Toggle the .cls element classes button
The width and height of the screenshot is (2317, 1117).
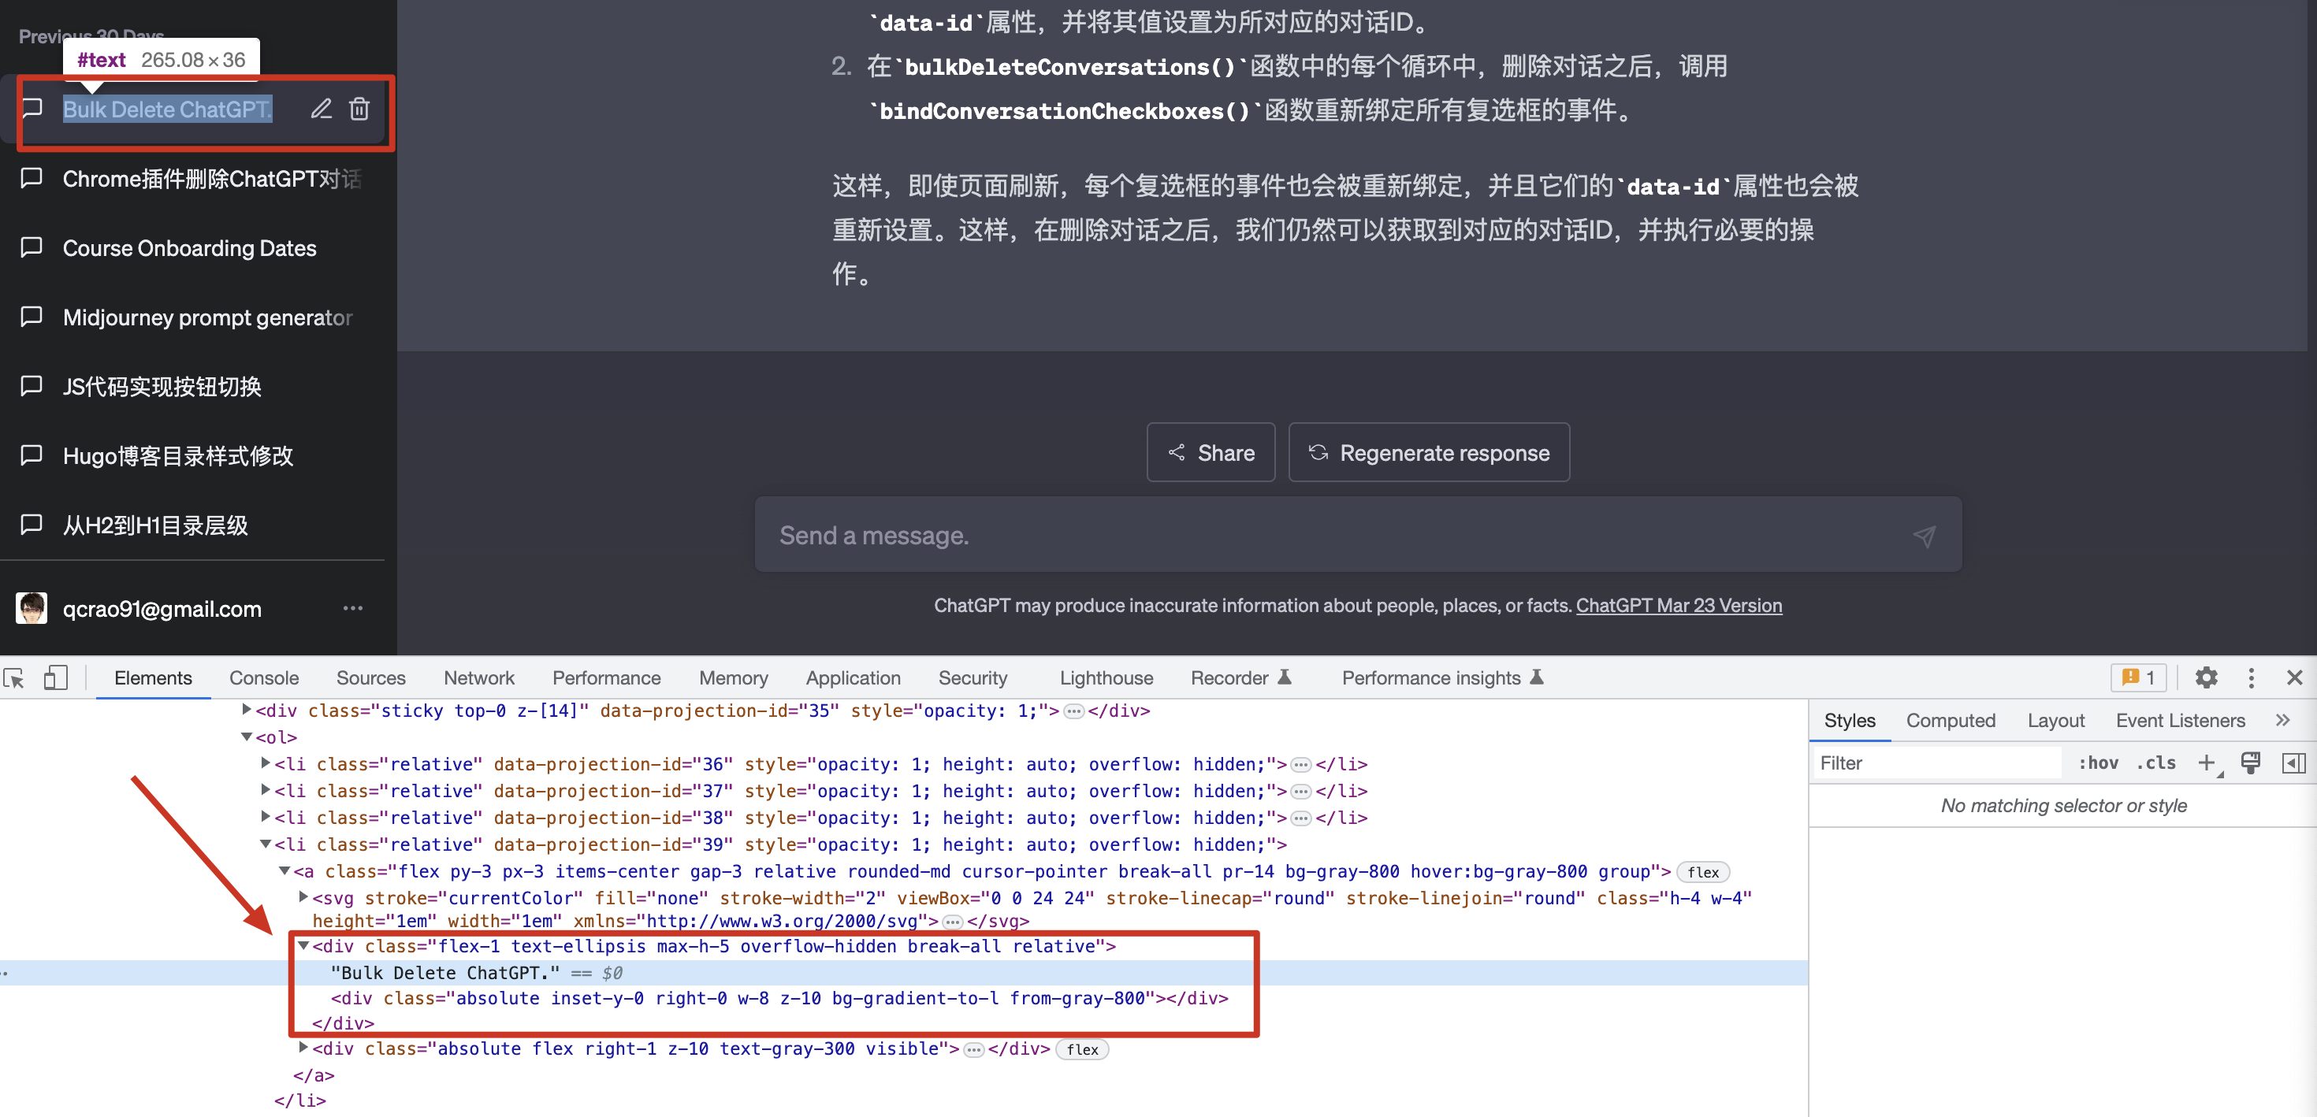pyautogui.click(x=2156, y=763)
